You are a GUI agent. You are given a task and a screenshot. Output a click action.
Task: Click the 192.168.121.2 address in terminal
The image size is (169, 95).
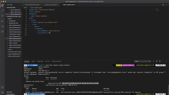click(x=44, y=70)
